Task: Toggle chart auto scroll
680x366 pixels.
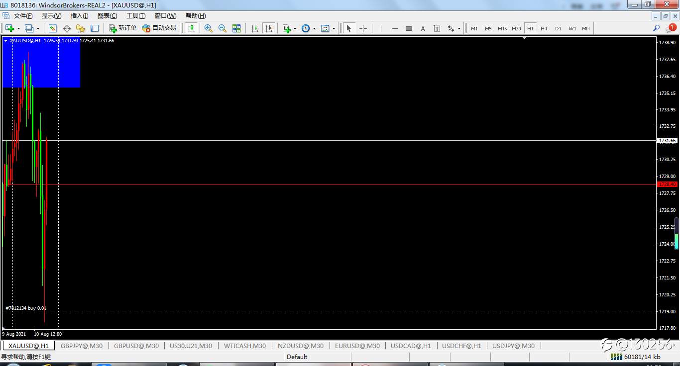Action: coord(255,28)
